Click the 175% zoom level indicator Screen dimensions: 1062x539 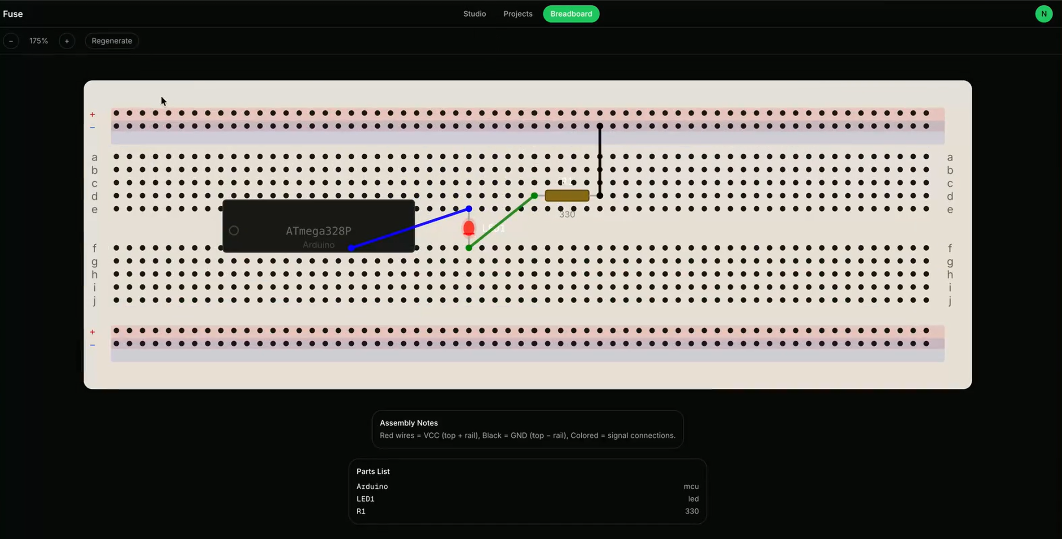pos(39,41)
